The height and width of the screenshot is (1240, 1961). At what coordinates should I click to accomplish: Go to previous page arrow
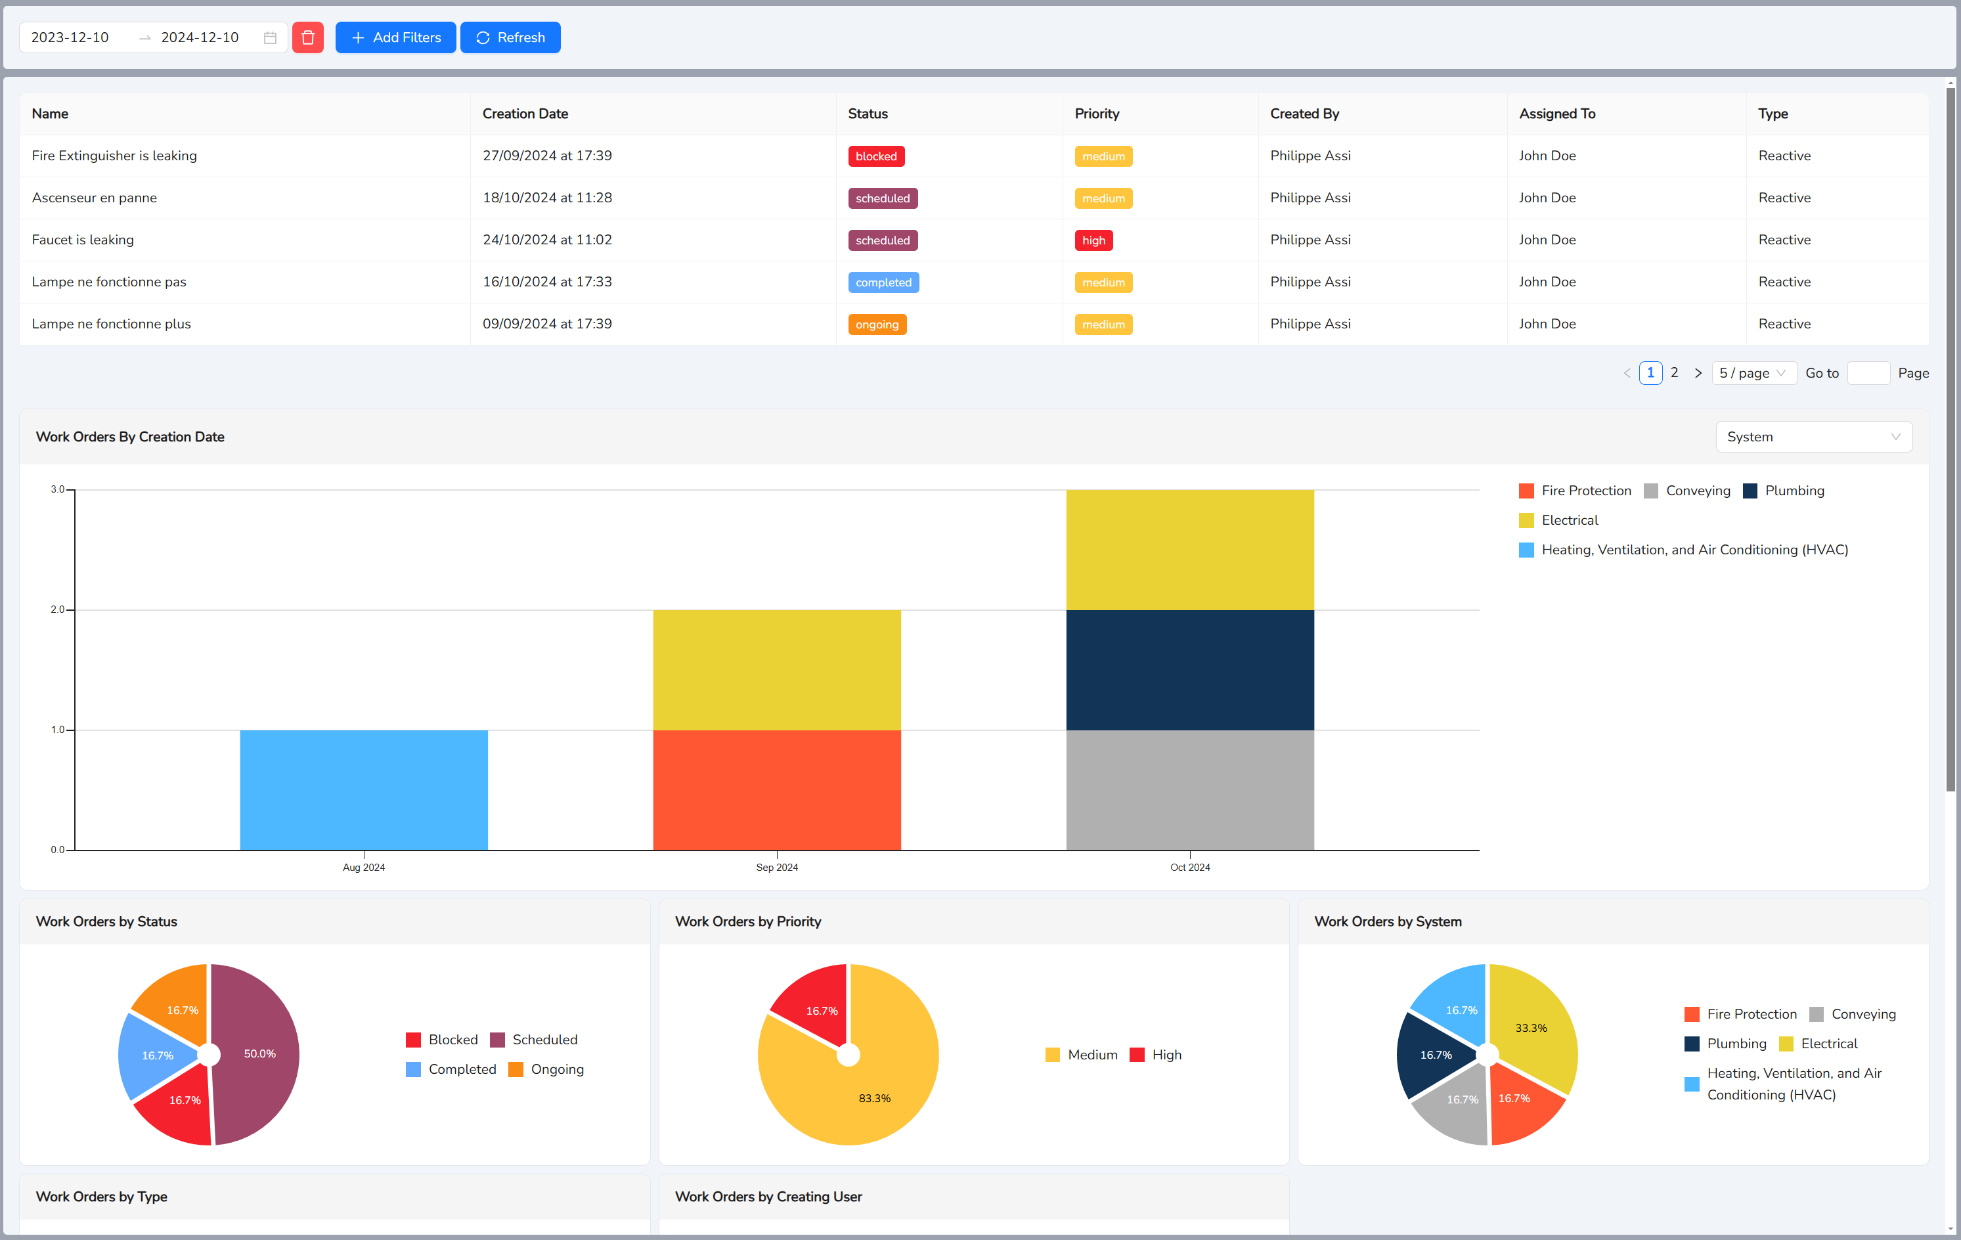coord(1627,373)
